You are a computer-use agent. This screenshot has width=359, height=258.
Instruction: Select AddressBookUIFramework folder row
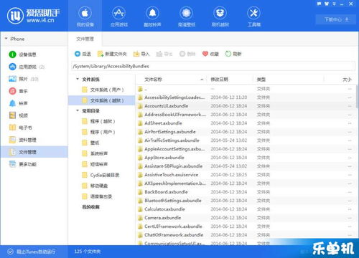pyautogui.click(x=246, y=115)
